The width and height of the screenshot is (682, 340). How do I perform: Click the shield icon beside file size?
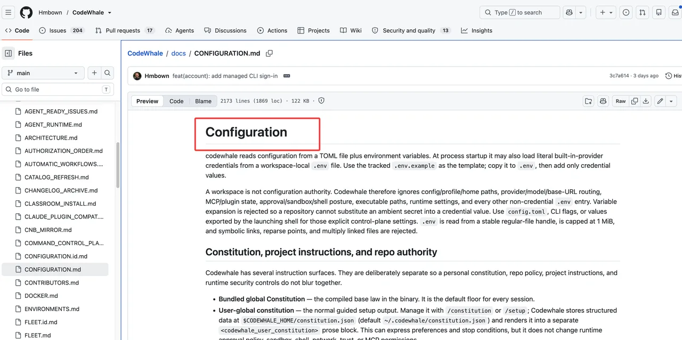pyautogui.click(x=321, y=101)
